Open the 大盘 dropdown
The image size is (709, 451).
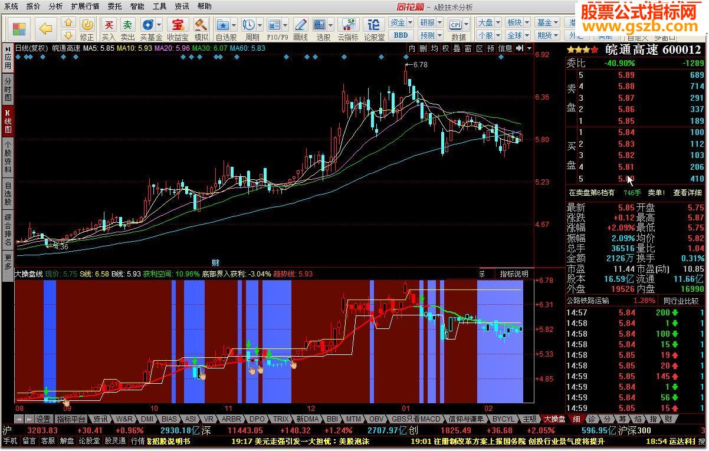coord(489,22)
